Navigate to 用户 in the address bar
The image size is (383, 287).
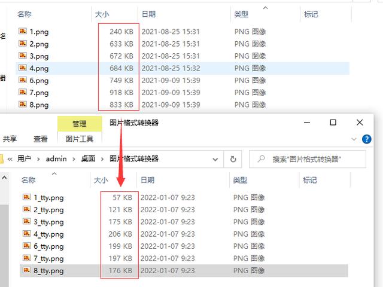click(x=24, y=159)
